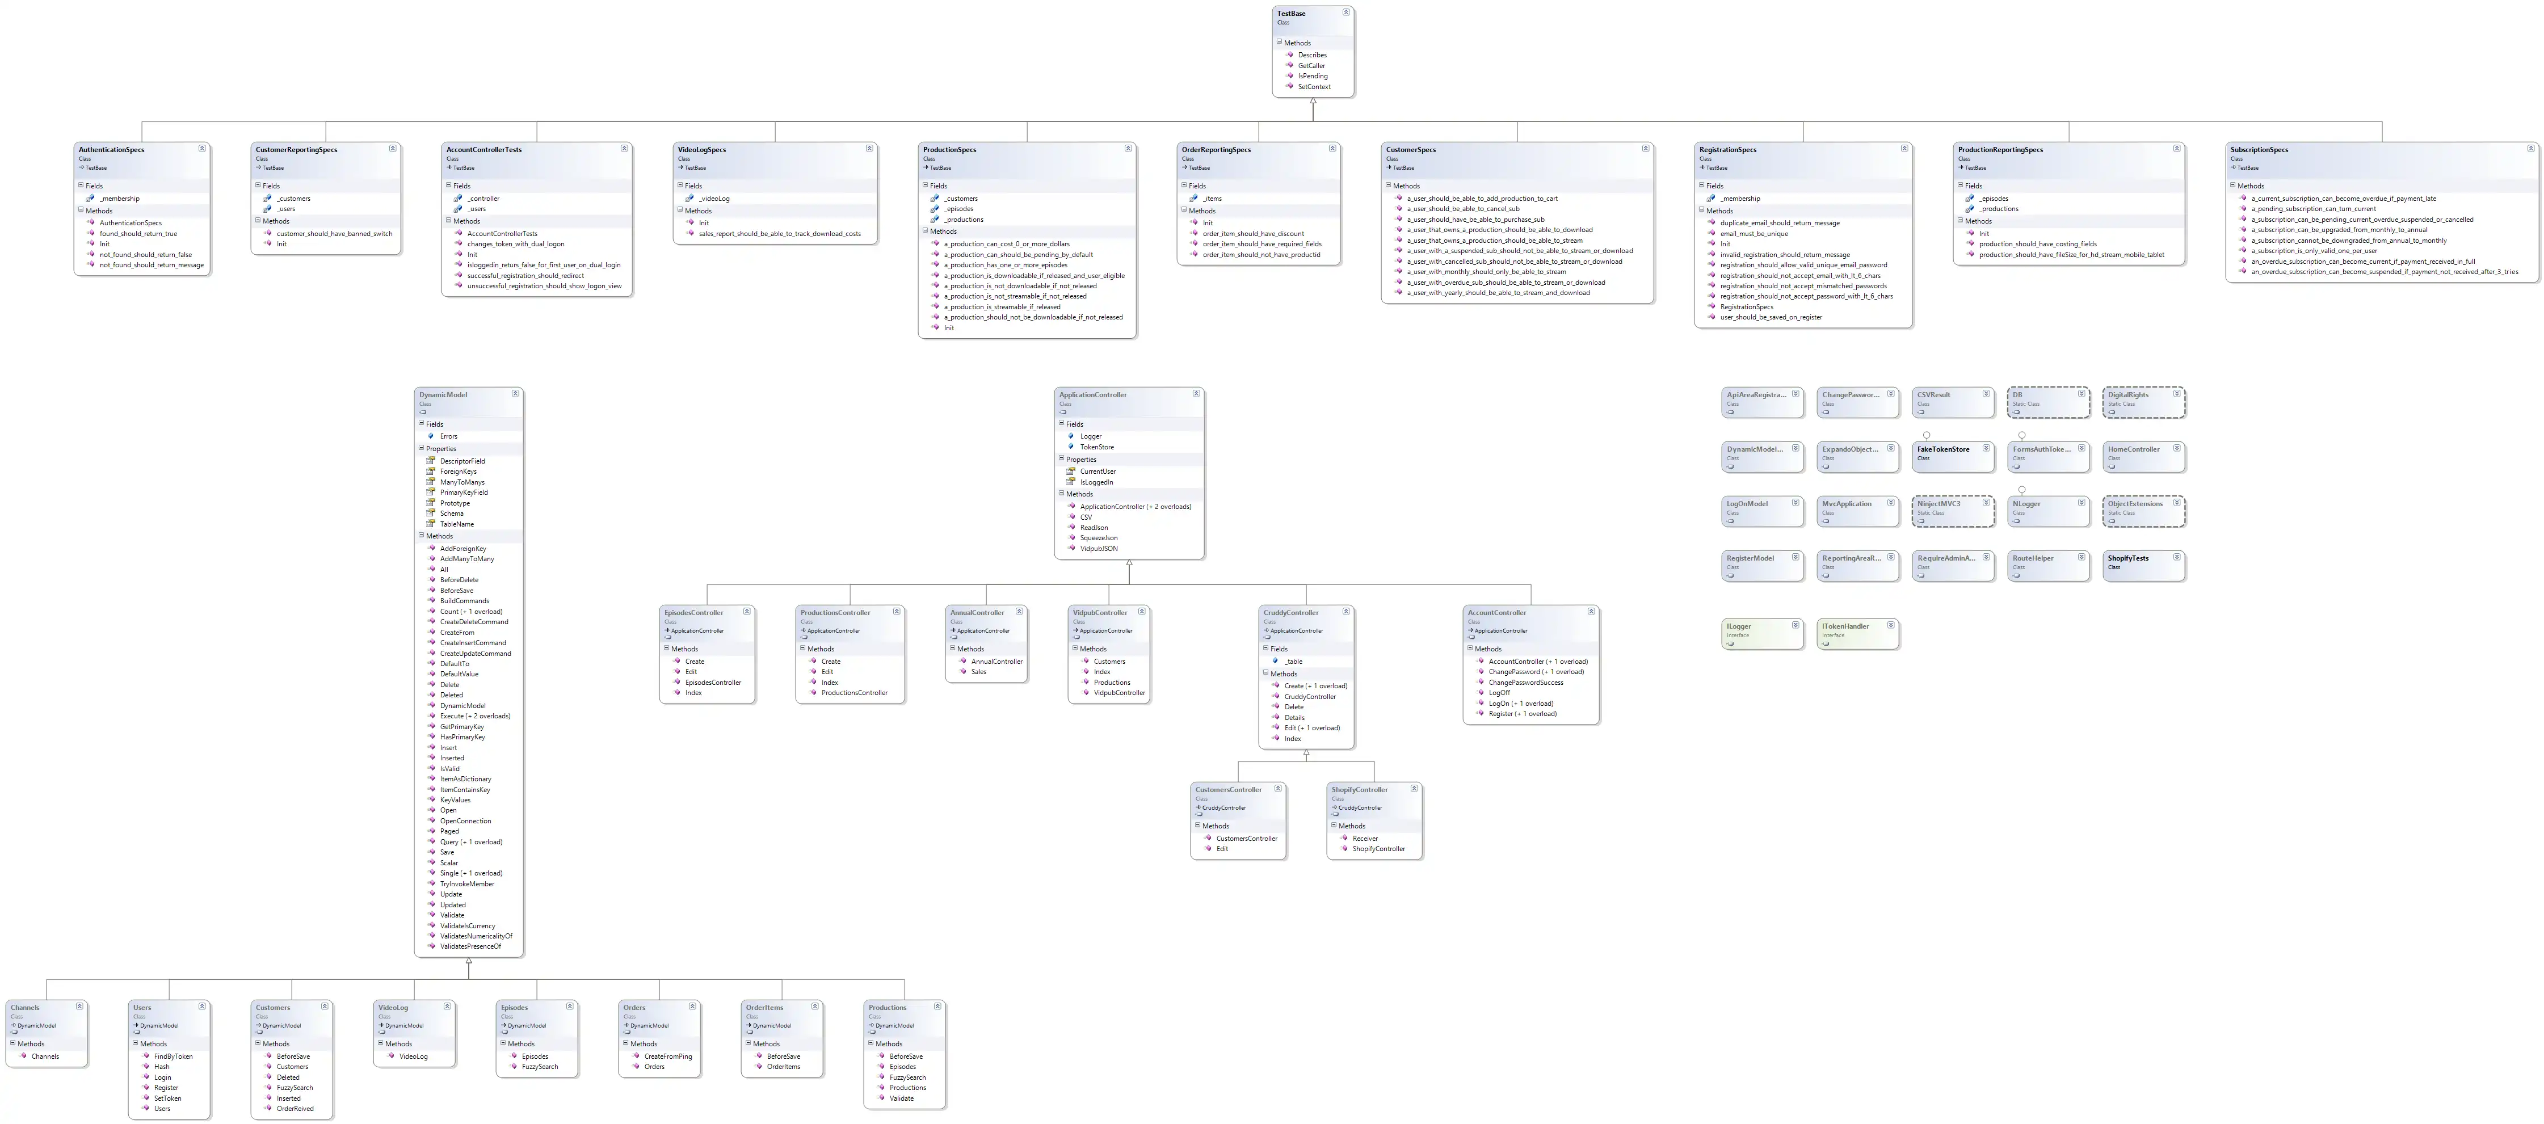The image size is (2544, 1124).
Task: Click the lollipop interface marker above FakeTokenStore
Action: [1926, 436]
